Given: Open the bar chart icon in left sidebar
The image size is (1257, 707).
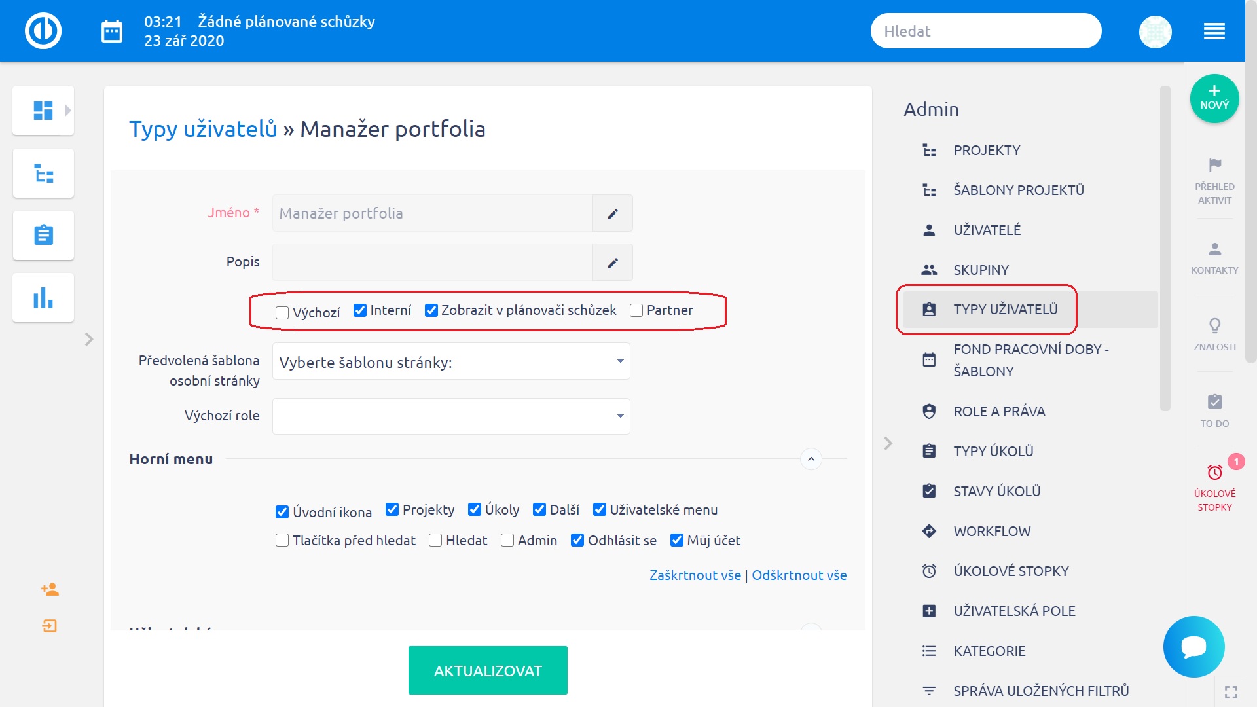Looking at the screenshot, I should (x=43, y=298).
